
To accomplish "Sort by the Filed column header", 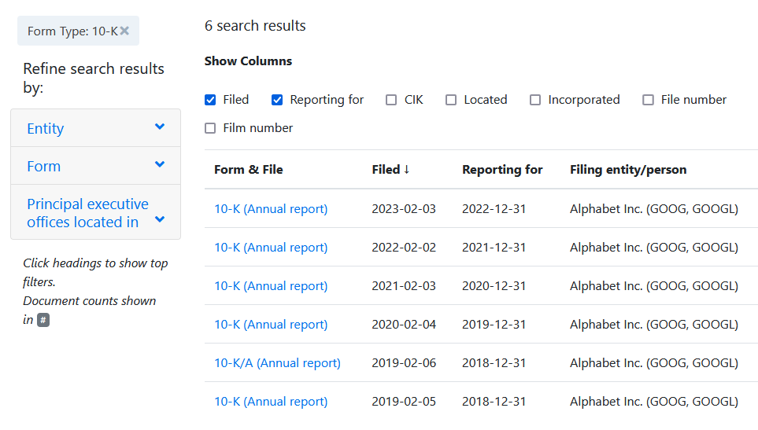I will click(390, 169).
